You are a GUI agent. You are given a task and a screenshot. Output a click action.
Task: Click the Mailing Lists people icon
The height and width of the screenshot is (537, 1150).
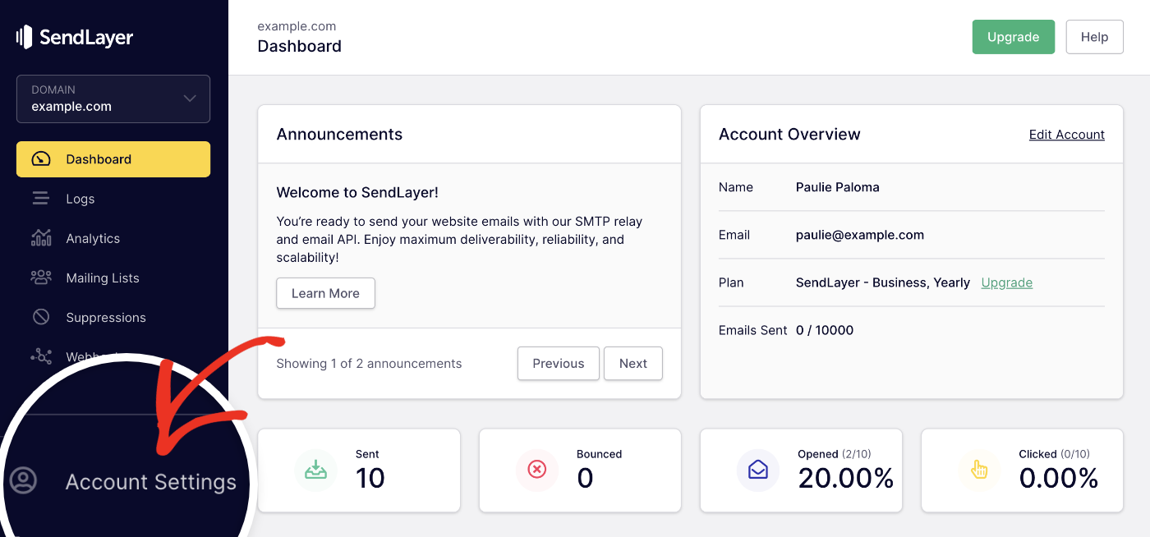coord(41,277)
